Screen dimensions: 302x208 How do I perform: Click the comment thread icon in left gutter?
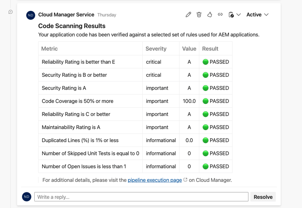pyautogui.click(x=10, y=12)
